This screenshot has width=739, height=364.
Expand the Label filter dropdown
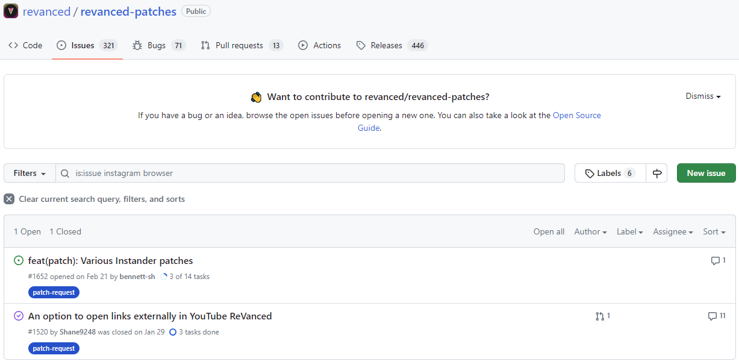[630, 231]
